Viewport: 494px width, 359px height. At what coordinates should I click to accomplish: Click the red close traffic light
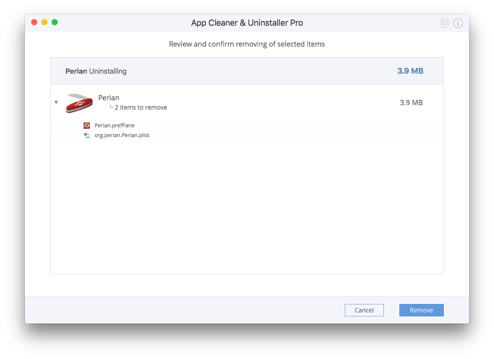tap(34, 22)
